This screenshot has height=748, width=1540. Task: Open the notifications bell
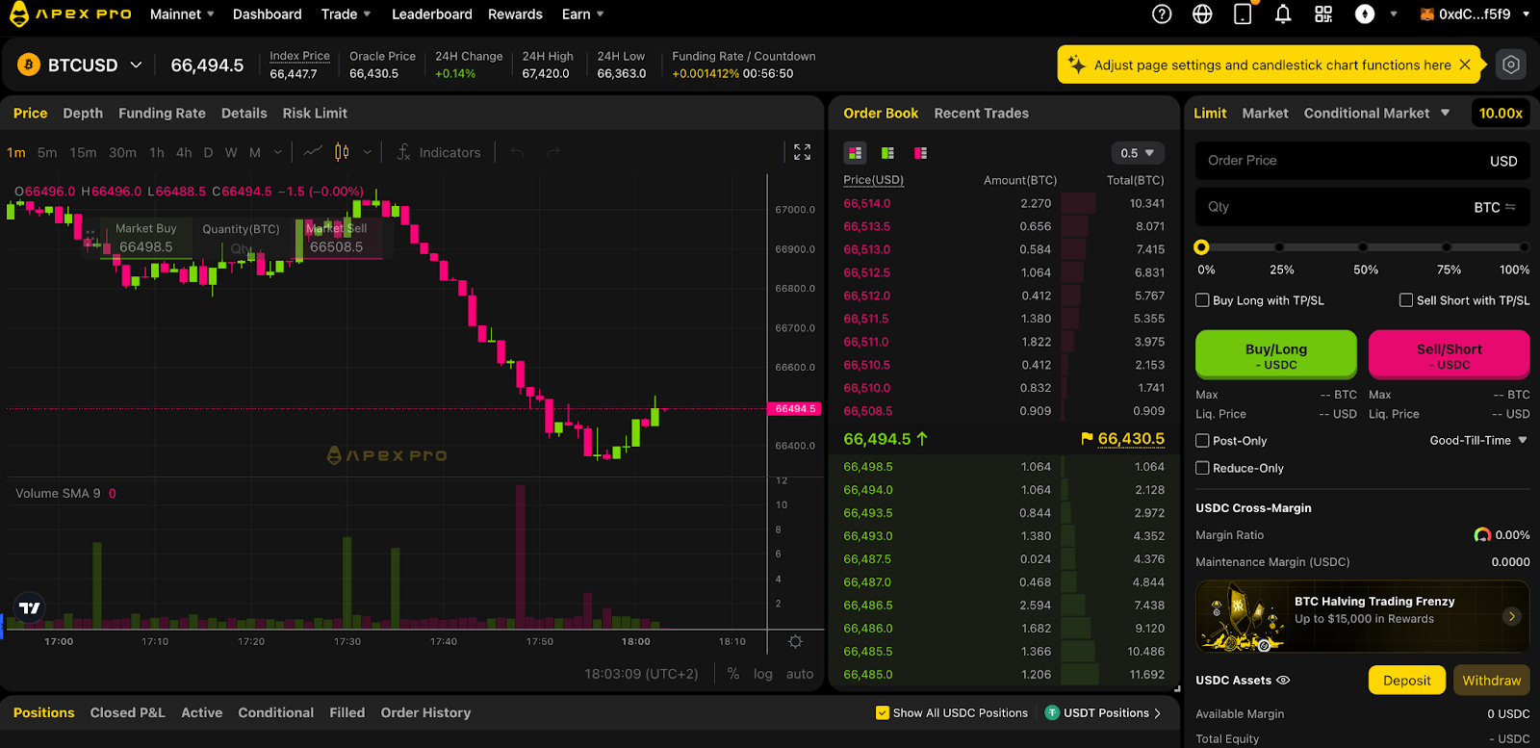pyautogui.click(x=1283, y=14)
